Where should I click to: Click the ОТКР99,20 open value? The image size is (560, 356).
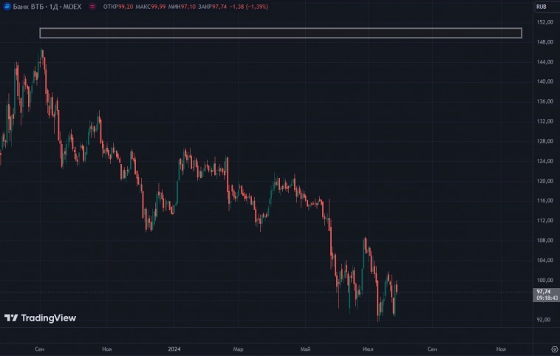(118, 7)
